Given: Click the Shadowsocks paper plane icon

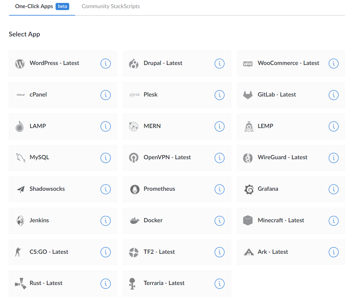Looking at the screenshot, I should click(x=20, y=189).
